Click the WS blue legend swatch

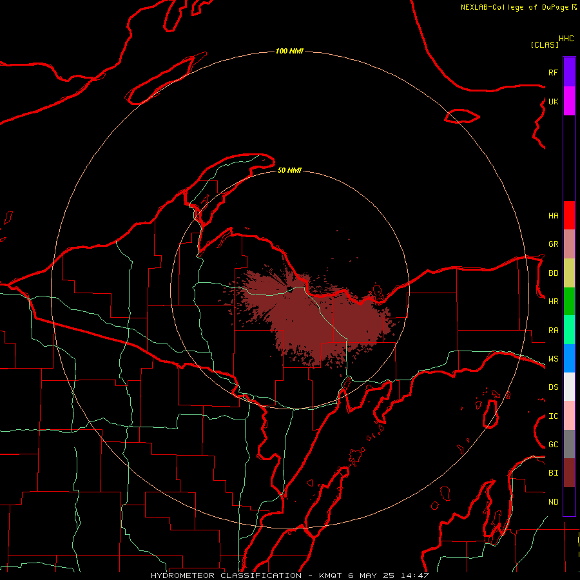click(569, 358)
